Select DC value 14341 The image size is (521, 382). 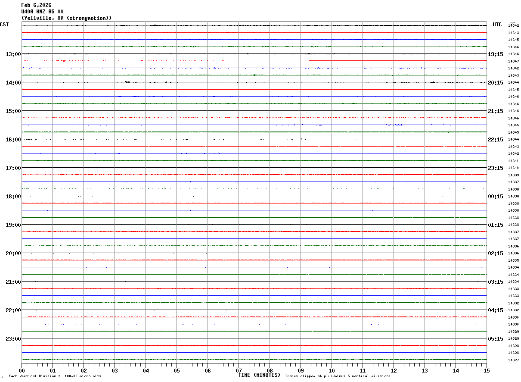pos(513,161)
